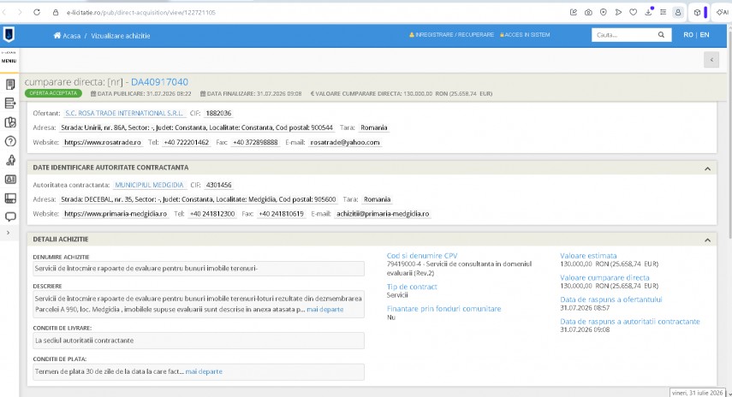Click the search magnifier icon

coord(661,35)
